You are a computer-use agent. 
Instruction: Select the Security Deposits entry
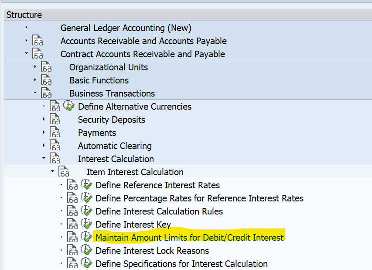coord(112,120)
